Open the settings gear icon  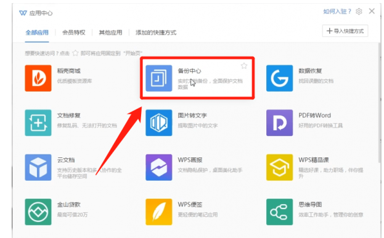(x=359, y=12)
